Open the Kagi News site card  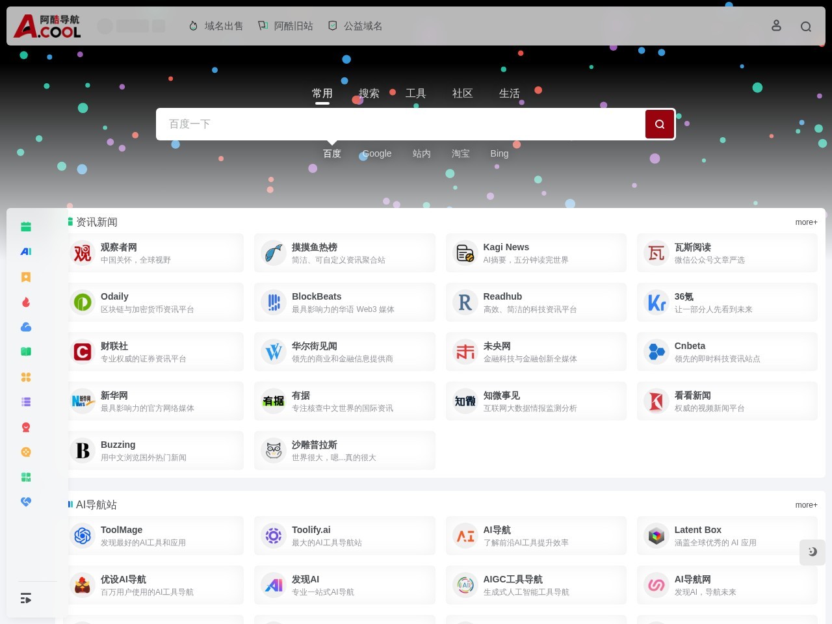coord(536,253)
